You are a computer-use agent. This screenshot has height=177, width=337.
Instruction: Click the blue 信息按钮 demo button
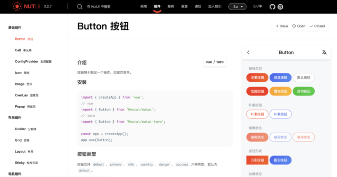(x=281, y=78)
